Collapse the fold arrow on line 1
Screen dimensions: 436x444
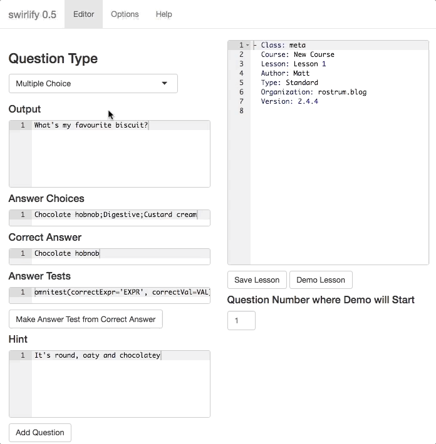click(x=247, y=45)
